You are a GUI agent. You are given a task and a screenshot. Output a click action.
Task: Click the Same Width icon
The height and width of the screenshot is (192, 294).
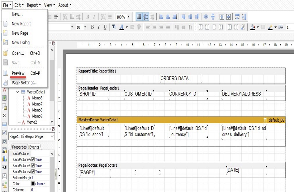tap(237, 17)
